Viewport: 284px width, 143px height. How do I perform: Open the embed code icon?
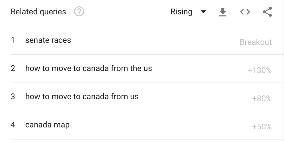point(245,12)
